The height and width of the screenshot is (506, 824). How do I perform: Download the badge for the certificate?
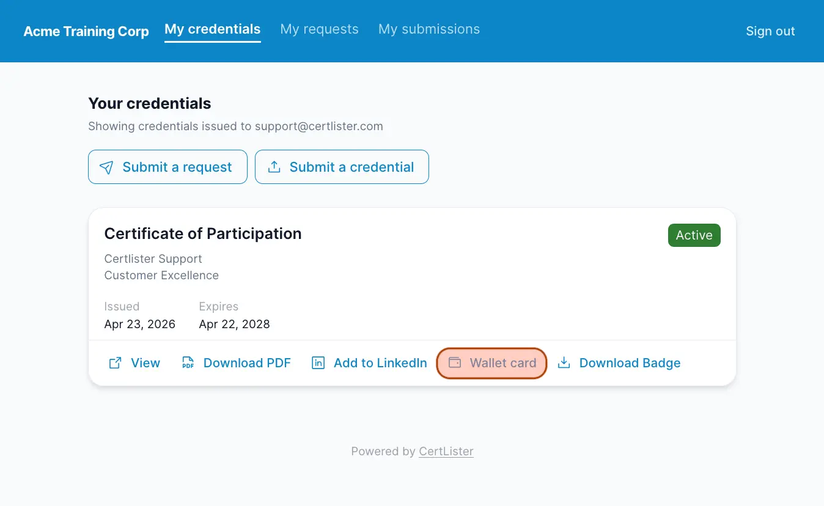pos(630,362)
